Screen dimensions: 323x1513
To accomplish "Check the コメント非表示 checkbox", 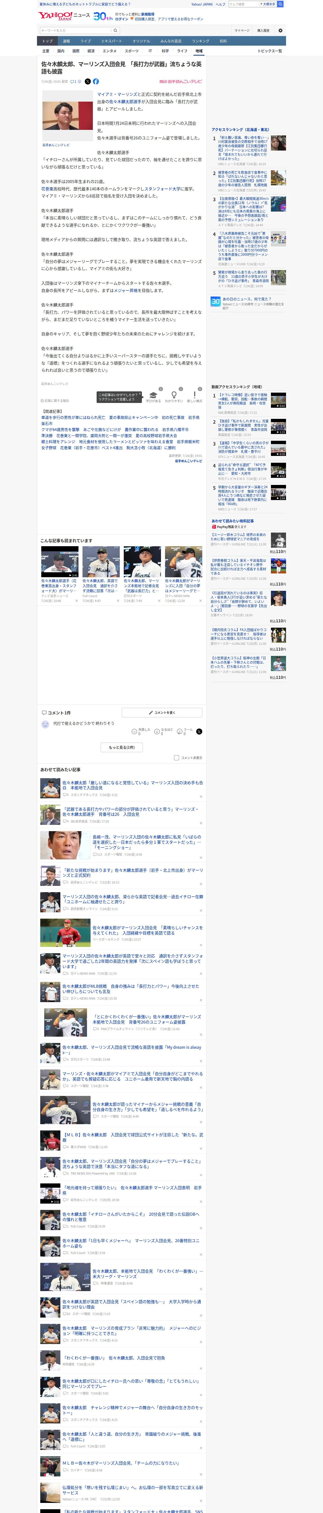I will coord(176,758).
